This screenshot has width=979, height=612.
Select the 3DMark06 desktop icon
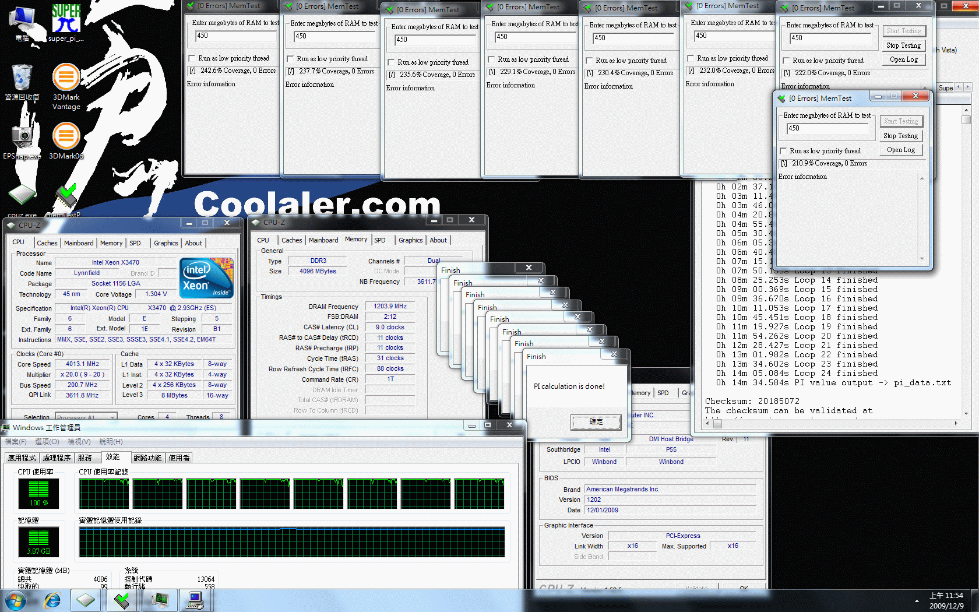pyautogui.click(x=66, y=140)
